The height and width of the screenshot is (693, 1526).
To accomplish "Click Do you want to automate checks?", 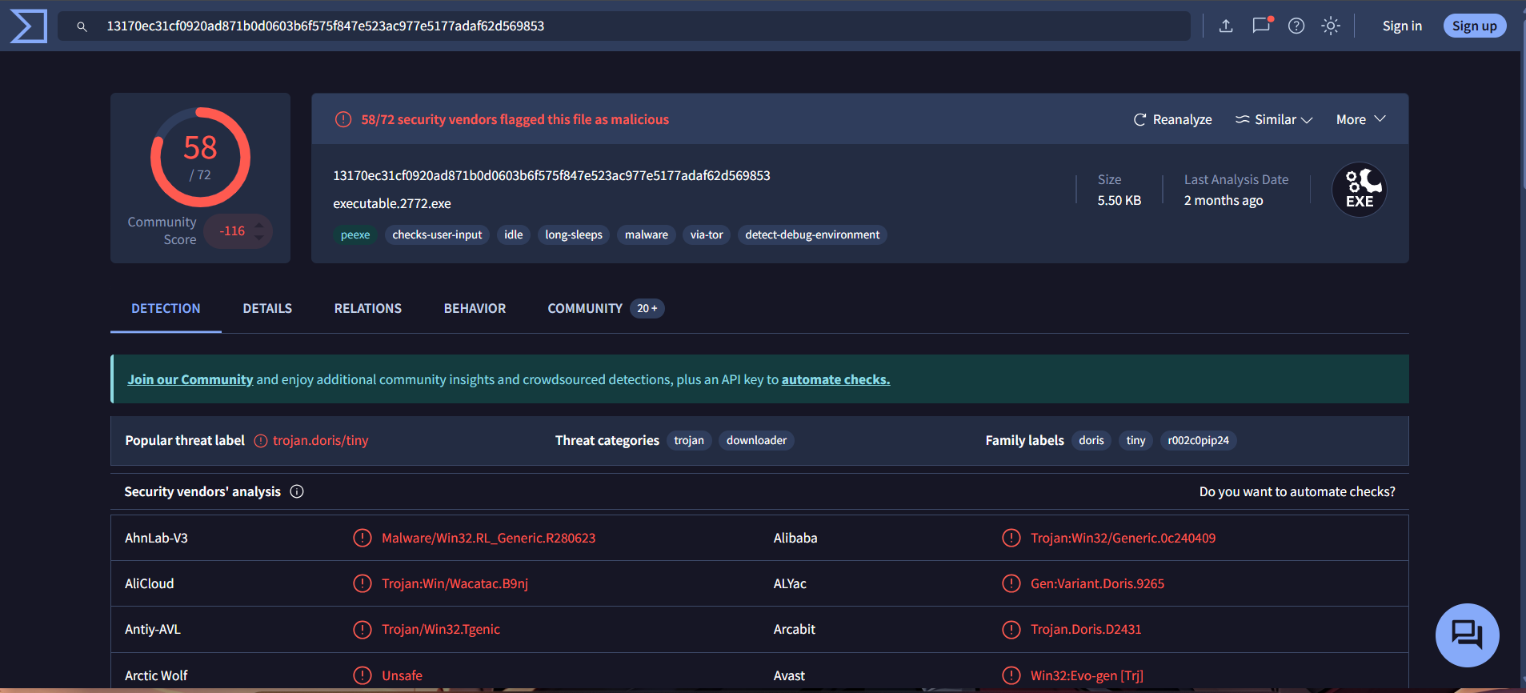I will pos(1297,491).
